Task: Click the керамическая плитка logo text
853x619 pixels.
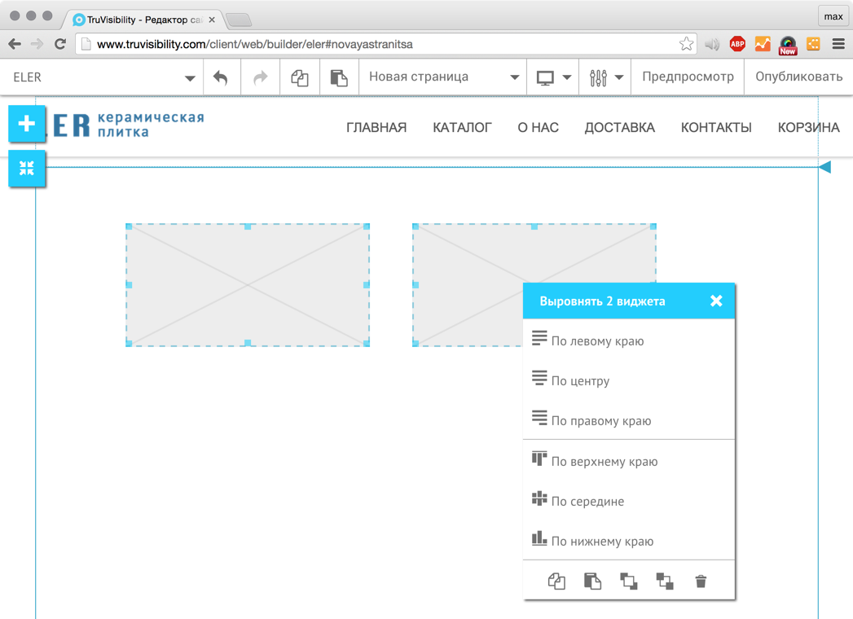Action: pos(151,125)
